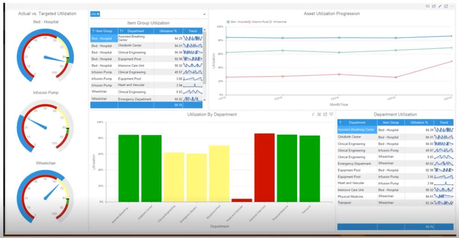Click the pencil edit icon at top right

click(x=440, y=6)
